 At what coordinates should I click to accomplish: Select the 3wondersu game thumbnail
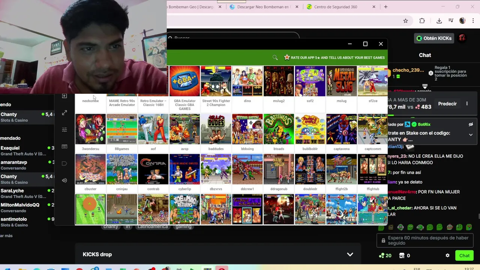click(x=90, y=129)
